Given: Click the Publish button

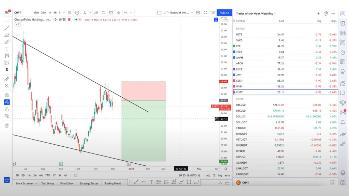Looking at the screenshot, I should (x=224, y=13).
